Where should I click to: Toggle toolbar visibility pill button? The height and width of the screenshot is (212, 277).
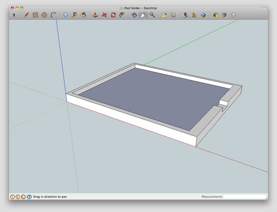[x=264, y=8]
